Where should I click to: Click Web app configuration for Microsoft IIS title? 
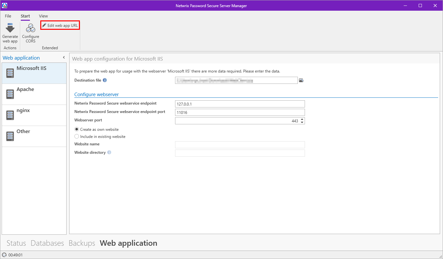coord(118,59)
